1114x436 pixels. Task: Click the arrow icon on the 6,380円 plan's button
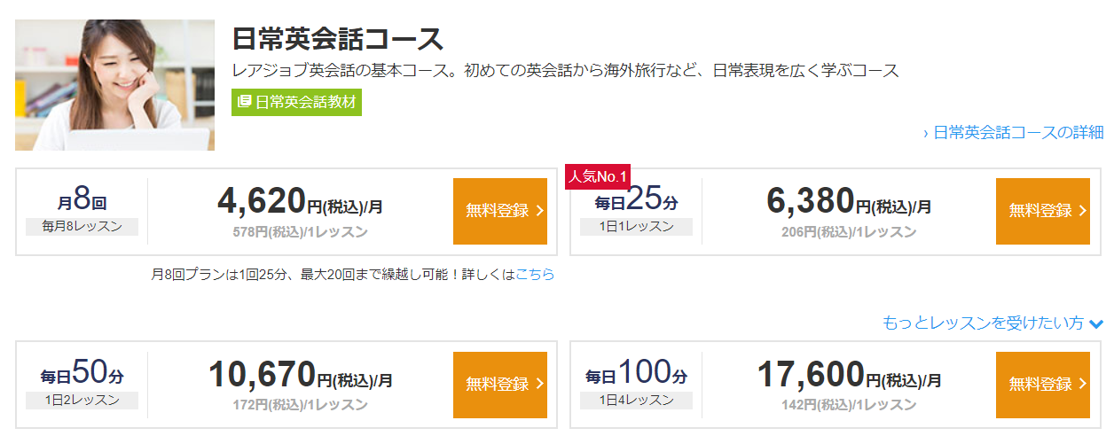[x=1082, y=211]
